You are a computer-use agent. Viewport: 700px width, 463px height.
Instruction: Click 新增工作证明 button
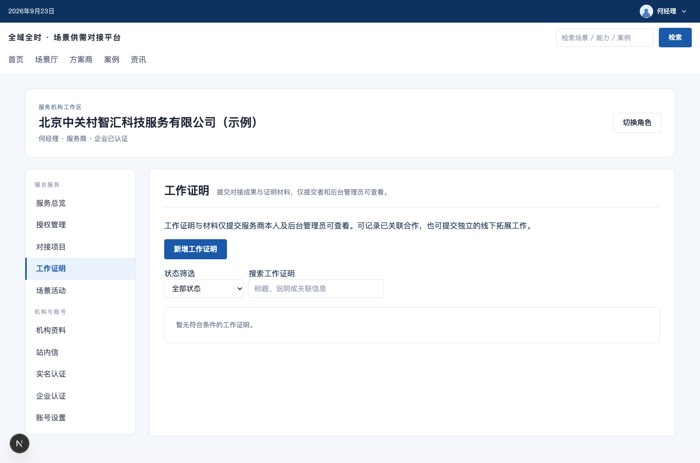click(196, 249)
